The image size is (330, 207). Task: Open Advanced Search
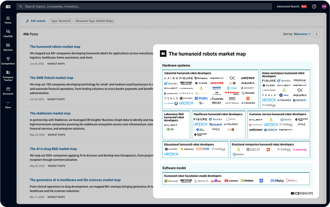point(288,7)
